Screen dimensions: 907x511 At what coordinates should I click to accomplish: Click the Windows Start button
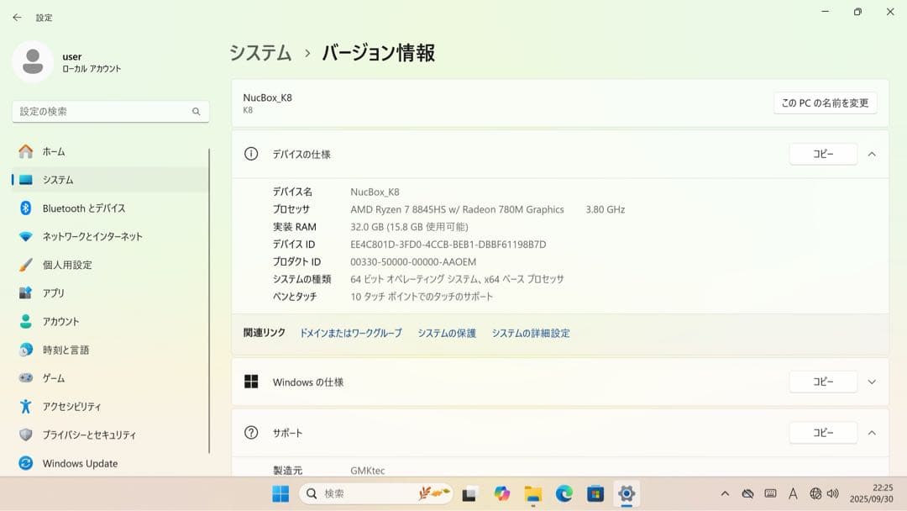click(280, 493)
